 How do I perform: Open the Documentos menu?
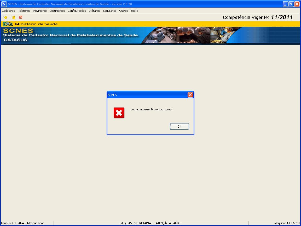57,11
